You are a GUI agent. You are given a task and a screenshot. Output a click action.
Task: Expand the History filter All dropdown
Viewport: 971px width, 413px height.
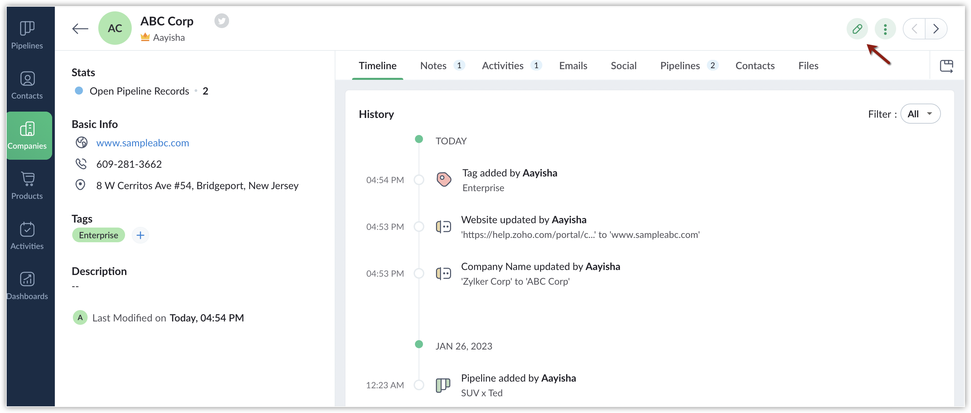[920, 114]
